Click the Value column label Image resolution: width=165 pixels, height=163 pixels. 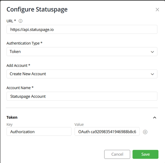(x=79, y=125)
